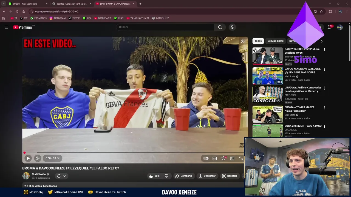The width and height of the screenshot is (351, 197).
Task: Reload the current page
Action: pyautogui.click(x=17, y=11)
